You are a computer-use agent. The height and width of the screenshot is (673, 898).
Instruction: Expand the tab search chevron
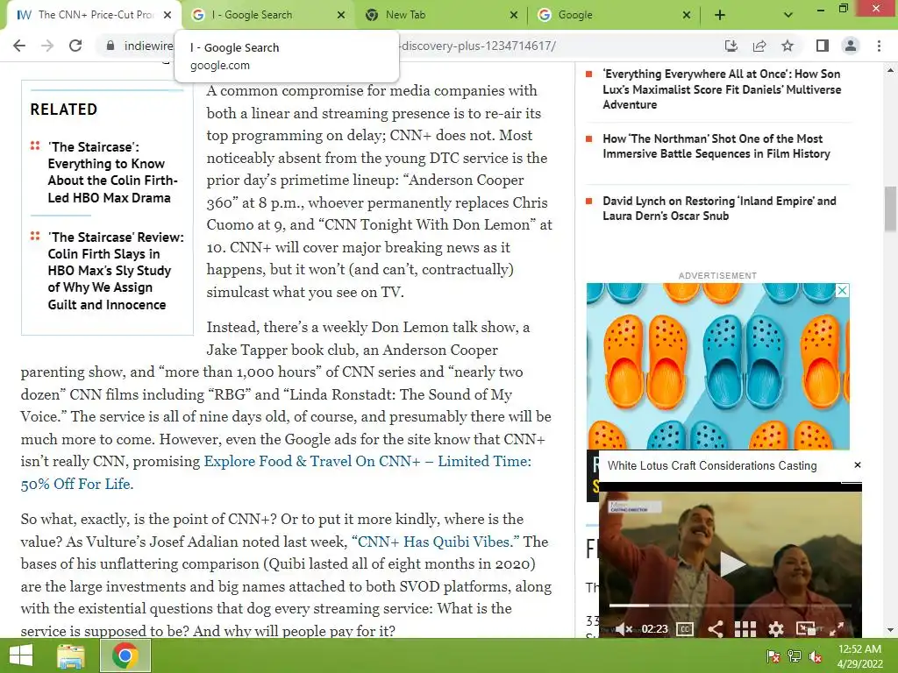click(x=788, y=15)
